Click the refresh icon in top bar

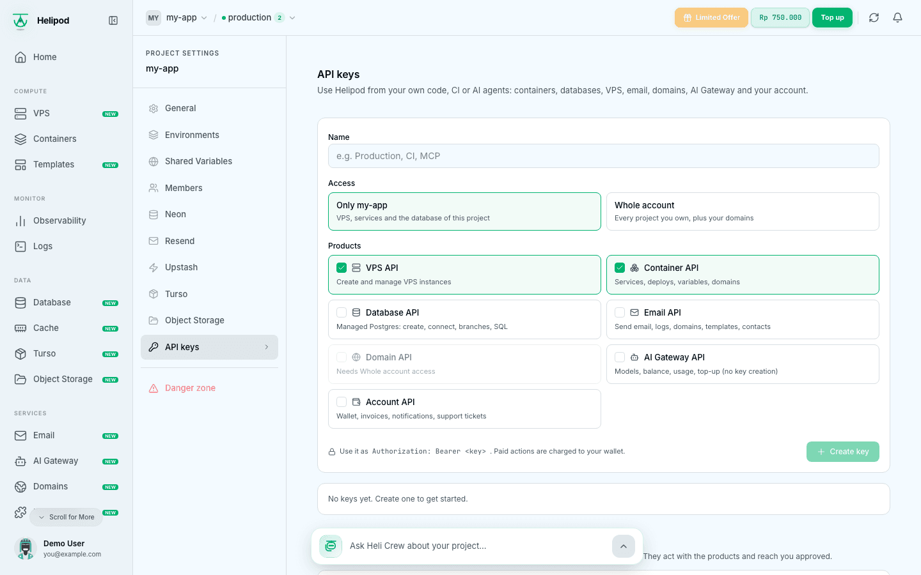click(x=874, y=18)
